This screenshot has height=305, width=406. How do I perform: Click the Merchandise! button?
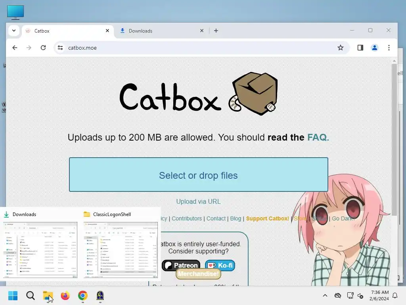coord(198,274)
